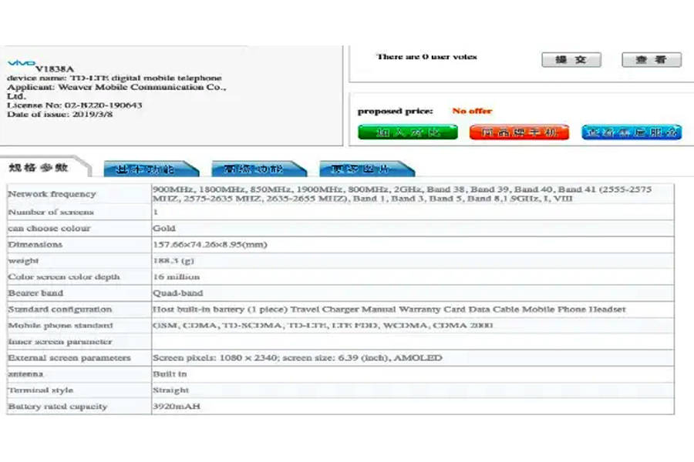Click the vivo brand logo
Image resolution: width=694 pixels, height=462 pixels.
click(21, 63)
